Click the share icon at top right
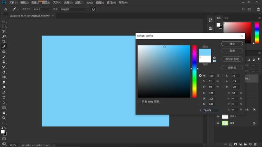Viewport: 262px width, 147px height. (x=258, y=9)
